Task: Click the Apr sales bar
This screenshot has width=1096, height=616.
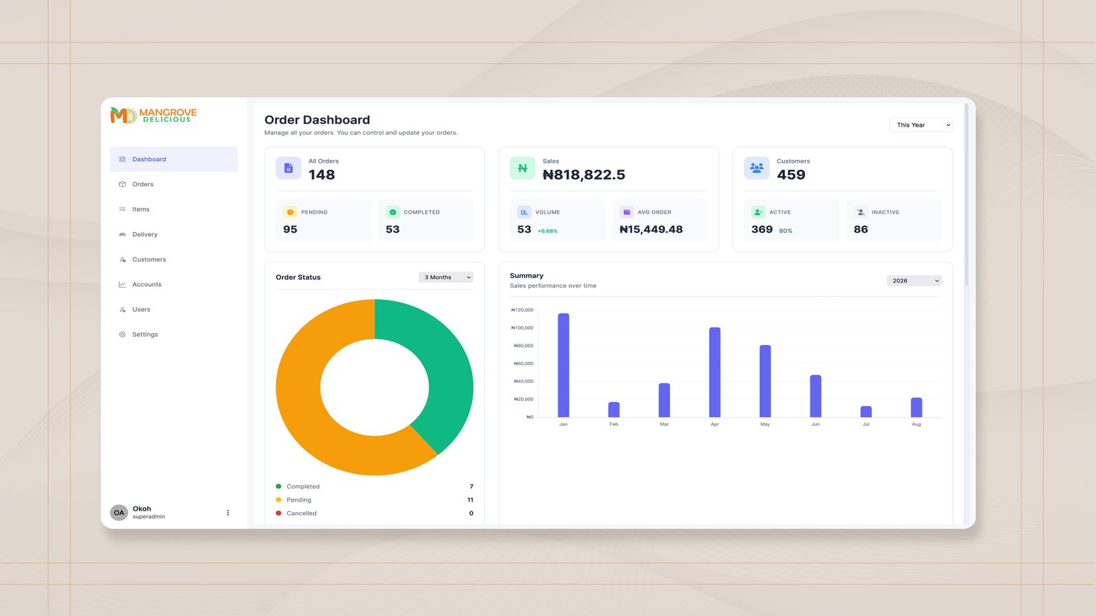Action: (x=715, y=372)
